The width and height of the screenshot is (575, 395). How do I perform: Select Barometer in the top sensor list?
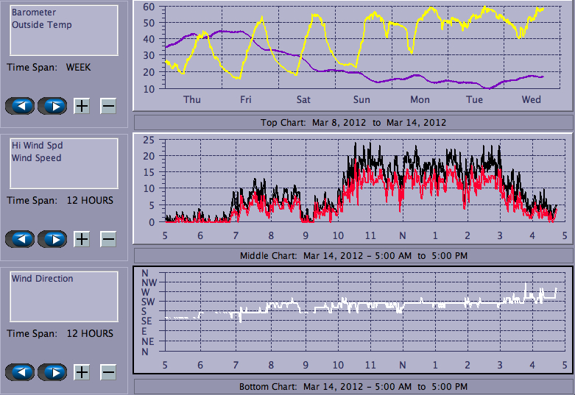coord(34,13)
